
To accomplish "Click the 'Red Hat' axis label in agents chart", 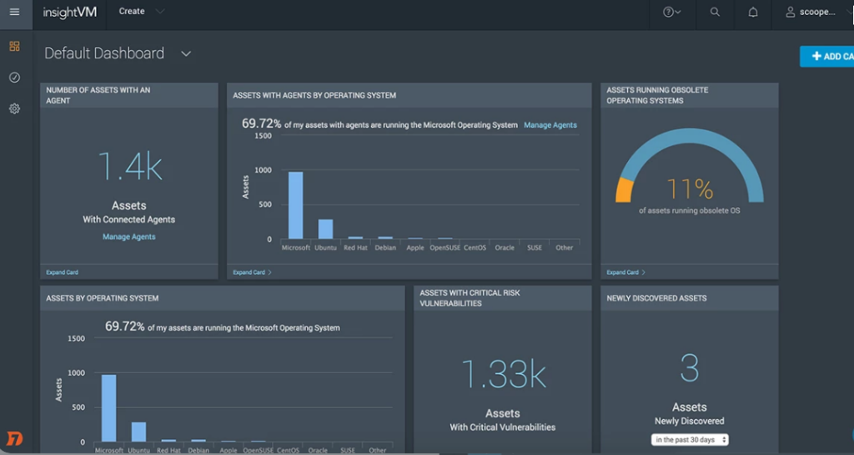I will pyautogui.click(x=355, y=247).
